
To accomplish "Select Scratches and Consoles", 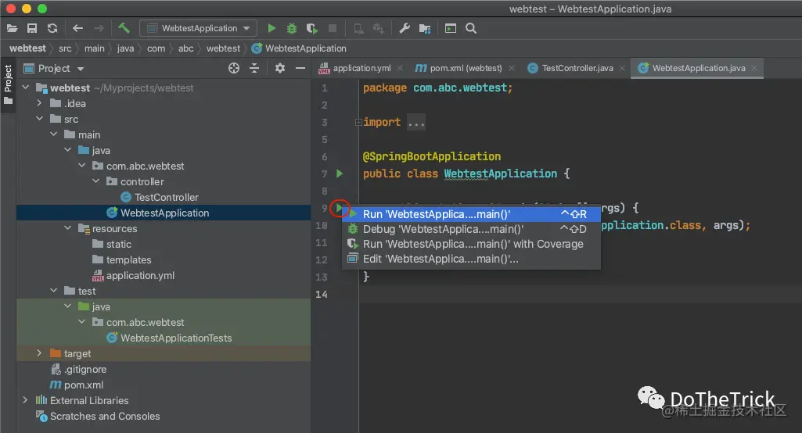I will point(104,416).
